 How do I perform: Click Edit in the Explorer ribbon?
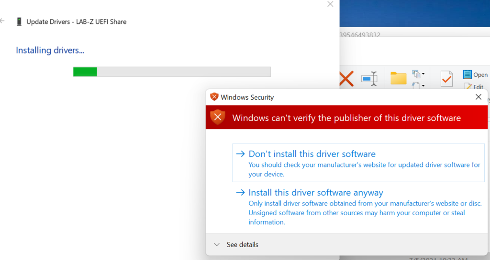pyautogui.click(x=474, y=87)
